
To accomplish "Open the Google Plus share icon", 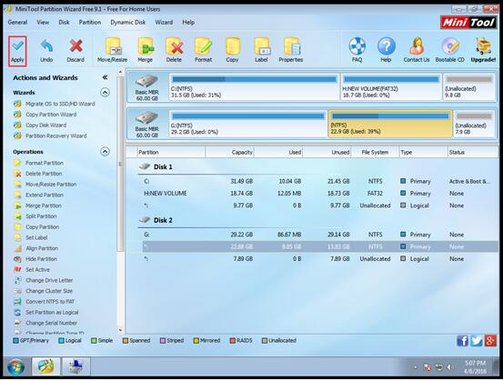I will click(490, 341).
